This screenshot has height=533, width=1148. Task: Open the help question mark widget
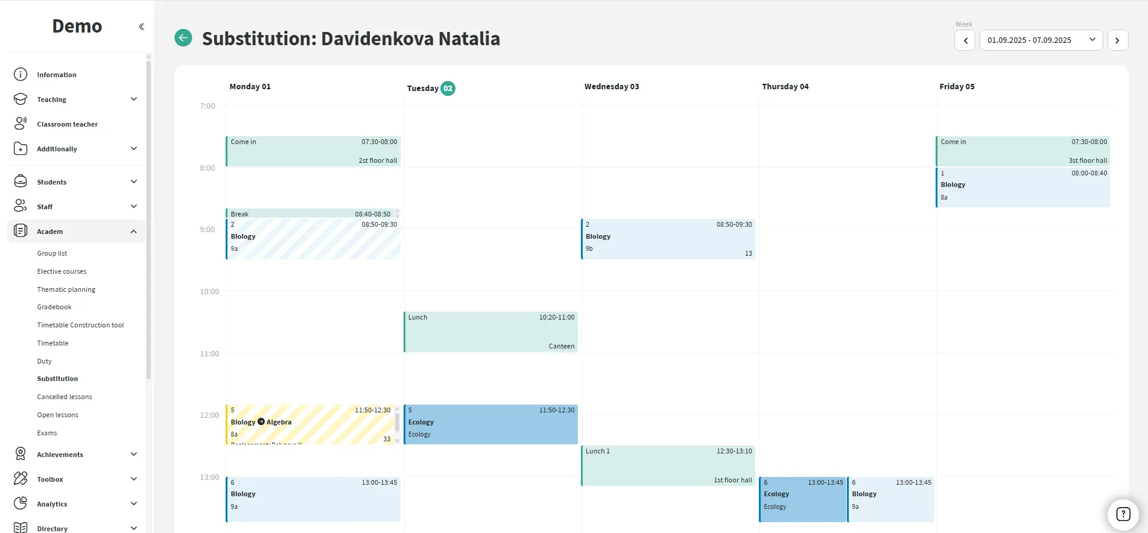click(x=1123, y=514)
